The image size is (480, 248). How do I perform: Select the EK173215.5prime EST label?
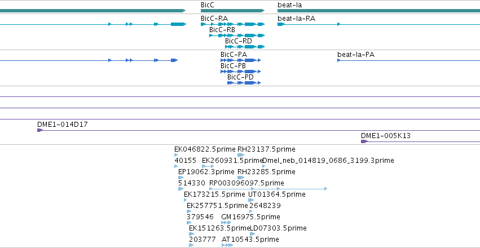[x=214, y=194]
